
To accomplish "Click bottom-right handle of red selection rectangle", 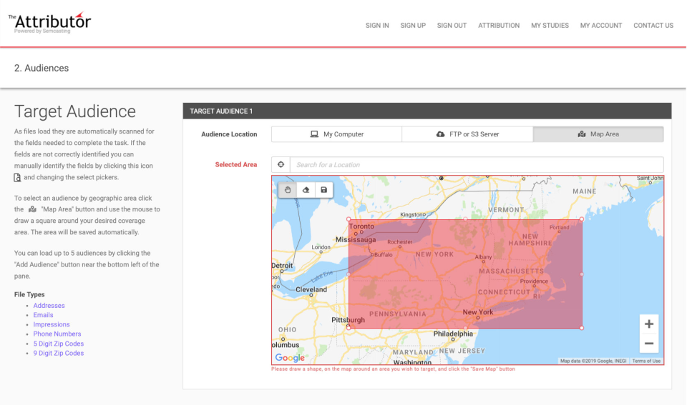I will pos(581,328).
